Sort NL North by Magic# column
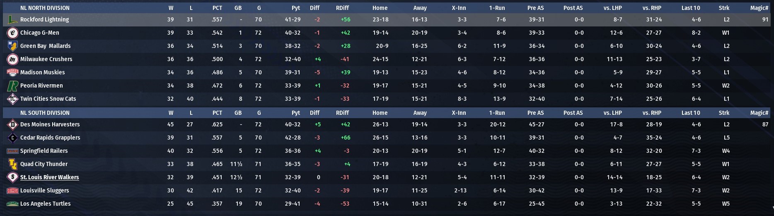Viewport: 774px width, 216px height. coord(759,8)
